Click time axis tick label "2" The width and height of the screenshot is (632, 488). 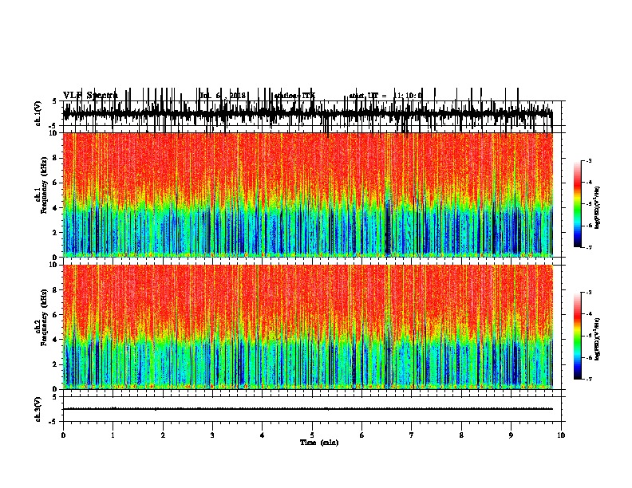tap(163, 435)
